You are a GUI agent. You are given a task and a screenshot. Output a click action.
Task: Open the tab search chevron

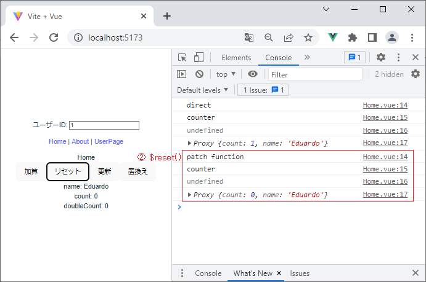coord(326,9)
